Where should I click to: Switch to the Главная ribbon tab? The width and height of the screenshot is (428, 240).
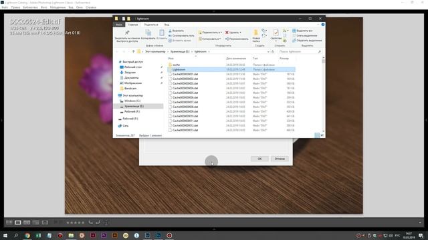click(133, 25)
